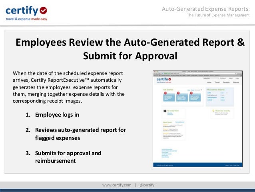Click the red checkmark badge beside certify
Screen dimensions: 255x192
tap(43, 10)
